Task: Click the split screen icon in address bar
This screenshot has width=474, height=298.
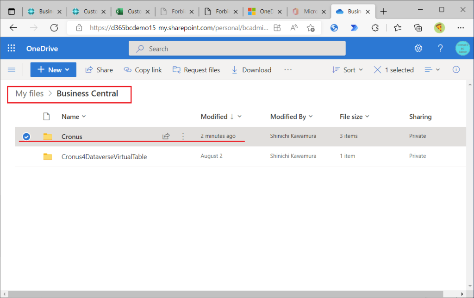Action: point(277,28)
